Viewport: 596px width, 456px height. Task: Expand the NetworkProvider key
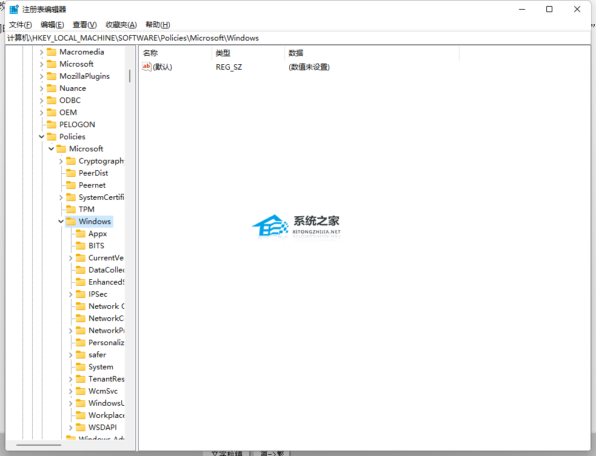[71, 331]
